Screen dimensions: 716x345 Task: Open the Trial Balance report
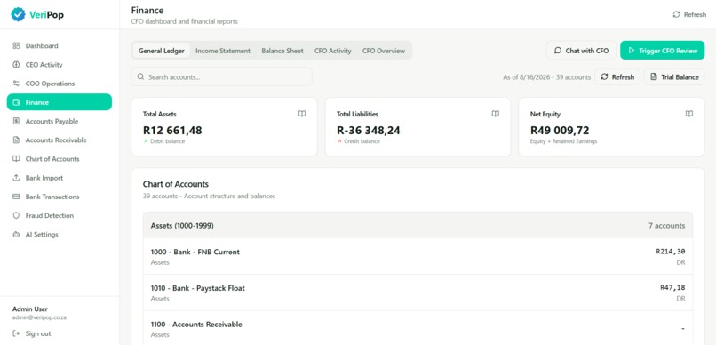coord(674,76)
